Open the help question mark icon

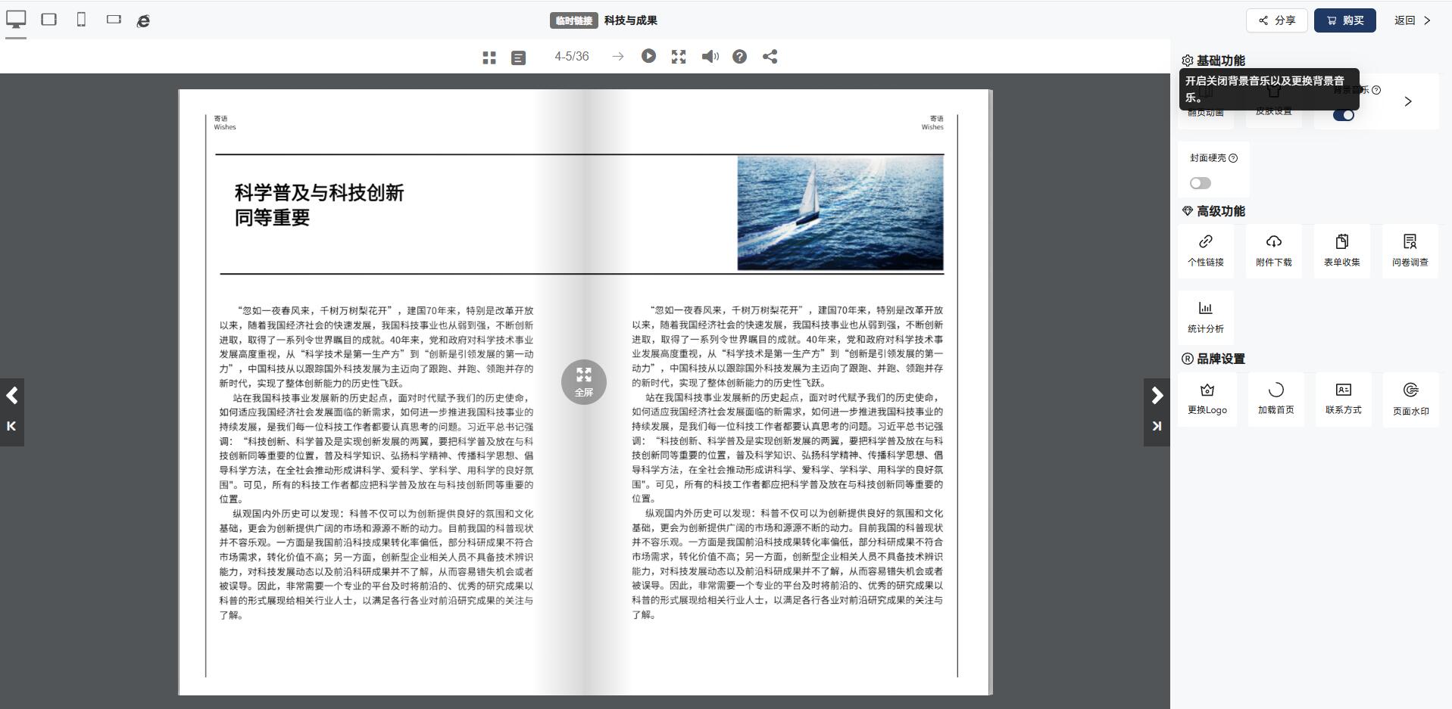740,57
